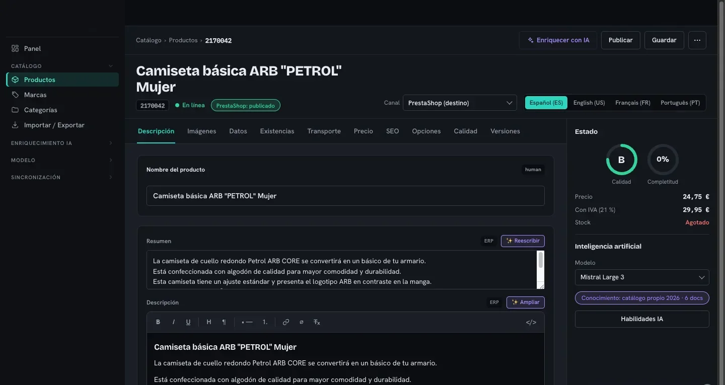Open the Panel dashboard icon
The image size is (725, 385).
point(15,48)
